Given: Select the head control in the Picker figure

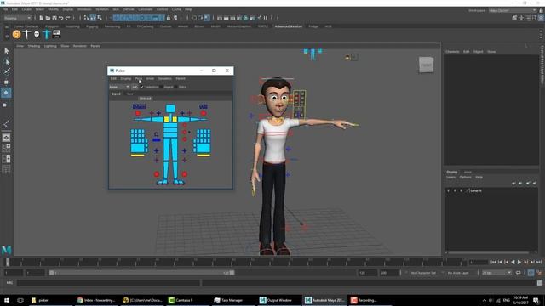Looking at the screenshot, I should click(x=170, y=108).
